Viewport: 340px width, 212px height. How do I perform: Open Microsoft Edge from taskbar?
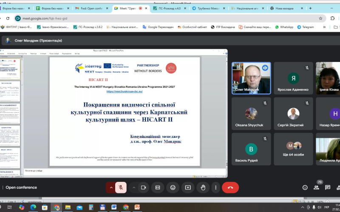point(33,207)
